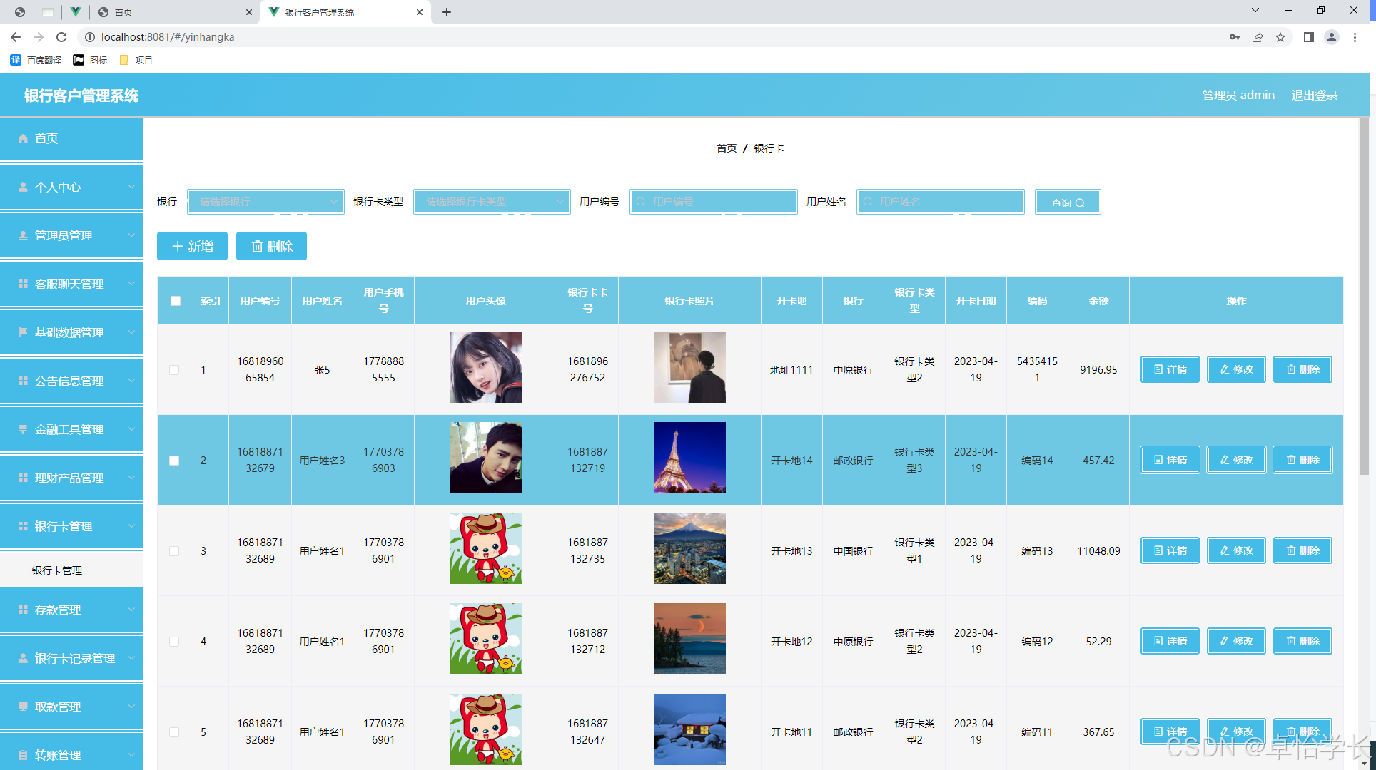Expand 客服聊天管理 sidebar chevron

click(131, 284)
